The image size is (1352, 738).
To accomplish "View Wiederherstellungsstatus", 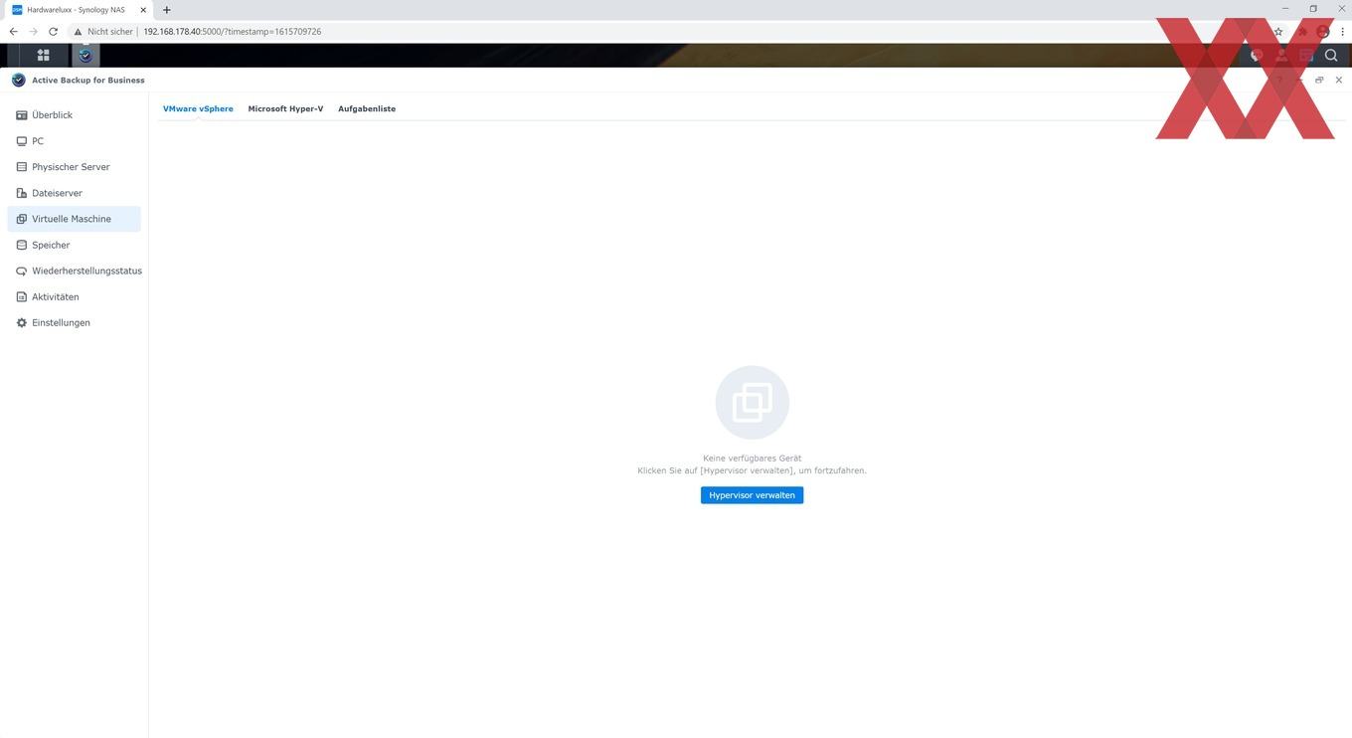I will click(x=74, y=271).
